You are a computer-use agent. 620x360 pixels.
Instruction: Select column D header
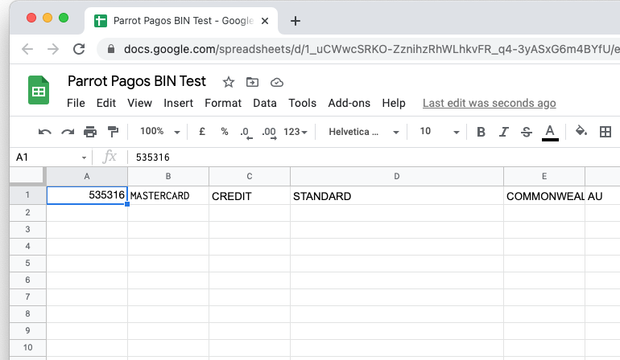397,177
